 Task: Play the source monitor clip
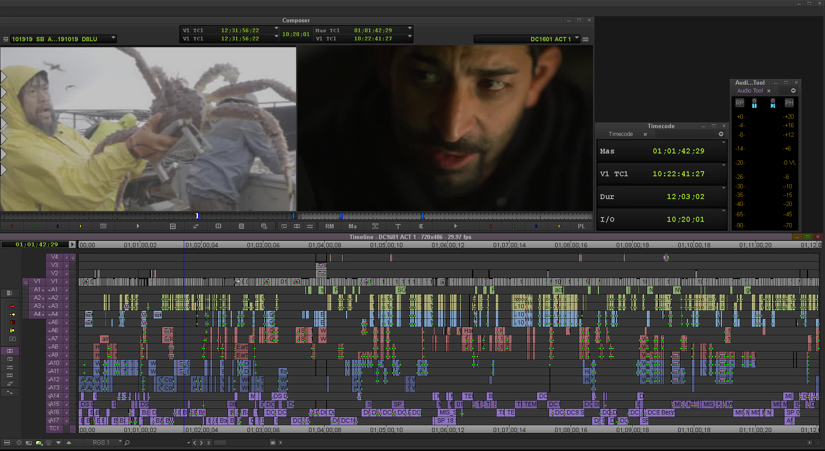tap(138, 226)
